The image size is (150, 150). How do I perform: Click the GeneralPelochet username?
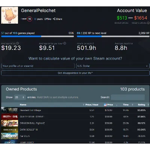click(x=38, y=10)
